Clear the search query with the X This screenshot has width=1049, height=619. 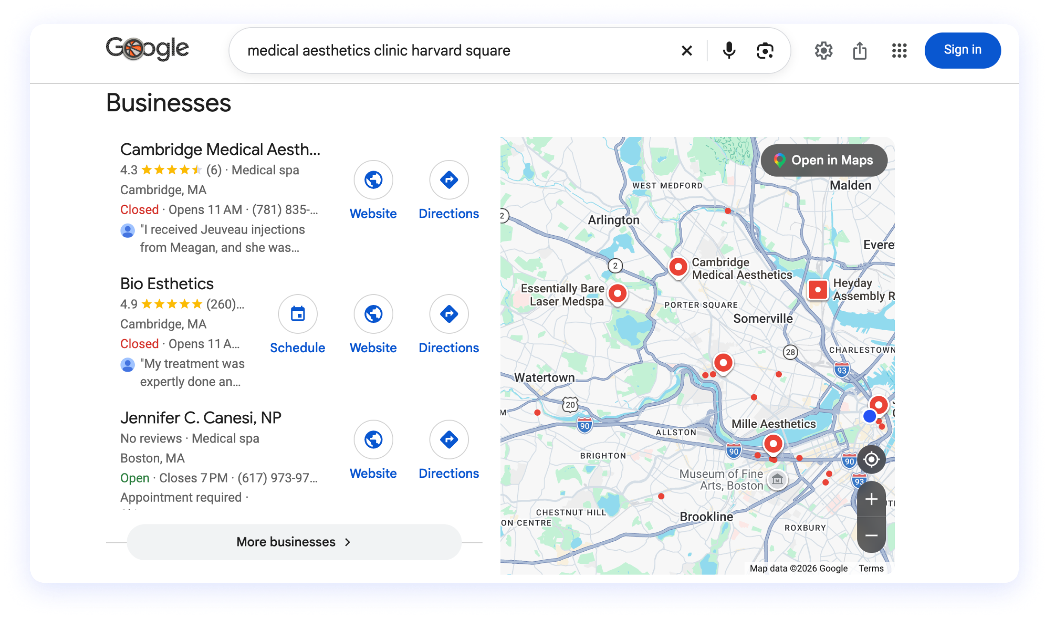pyautogui.click(x=687, y=51)
